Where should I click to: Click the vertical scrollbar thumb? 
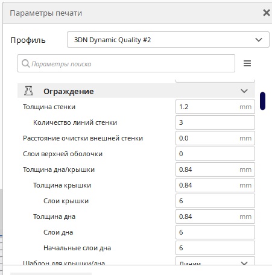[x=262, y=101]
